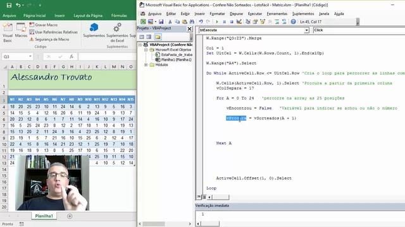Click the blue Help question mark icon
Screen dimensions: 405x227
click(x=293, y=21)
